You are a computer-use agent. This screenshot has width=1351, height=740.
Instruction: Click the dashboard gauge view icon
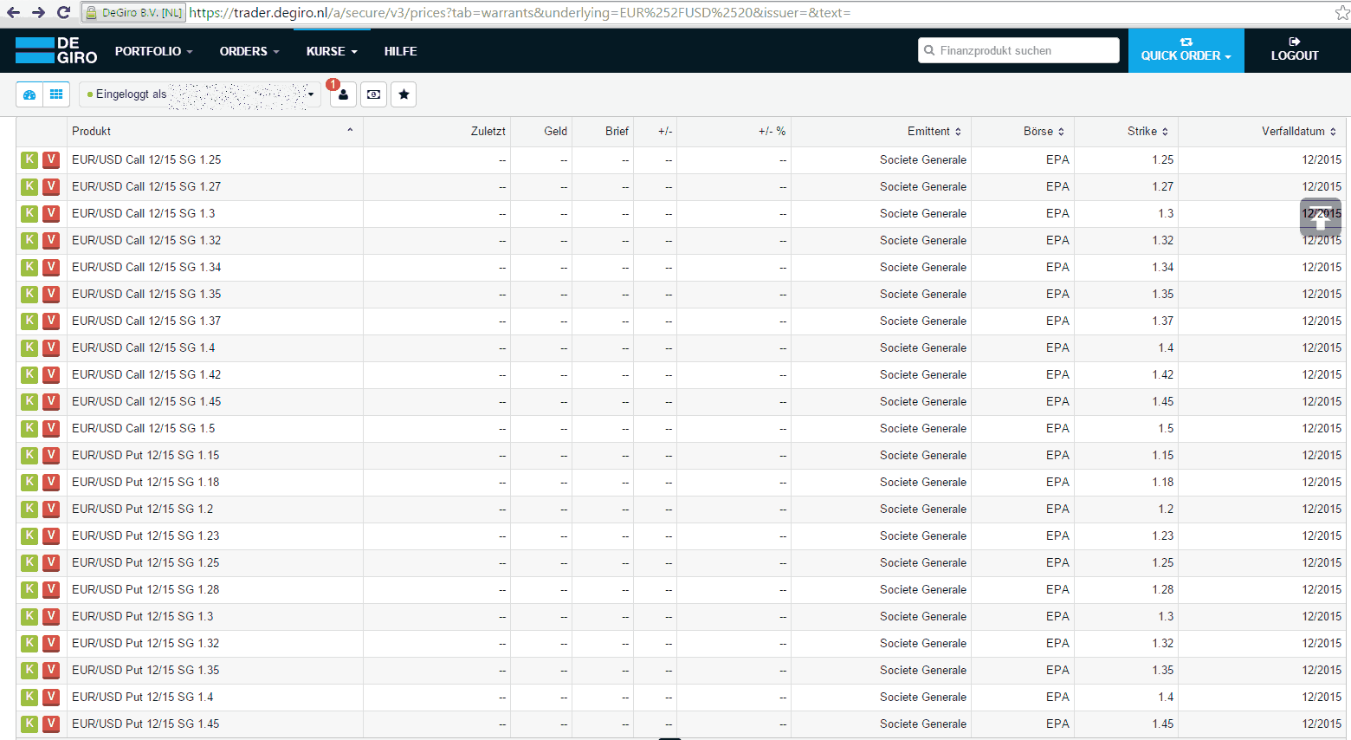click(29, 94)
